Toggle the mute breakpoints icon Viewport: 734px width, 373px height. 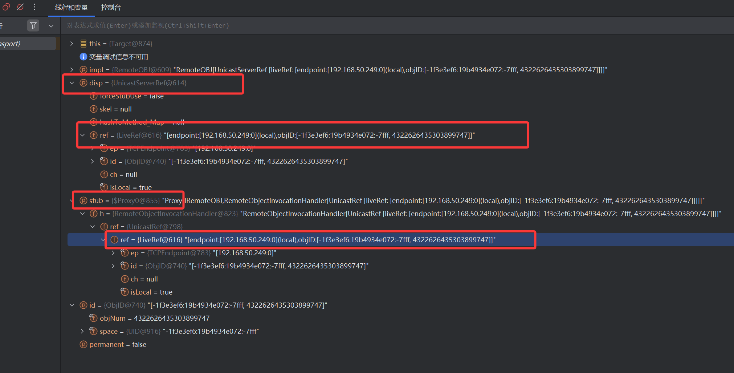point(20,7)
